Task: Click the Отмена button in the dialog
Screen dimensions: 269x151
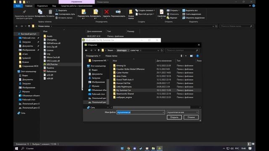Action: [x=191, y=117]
